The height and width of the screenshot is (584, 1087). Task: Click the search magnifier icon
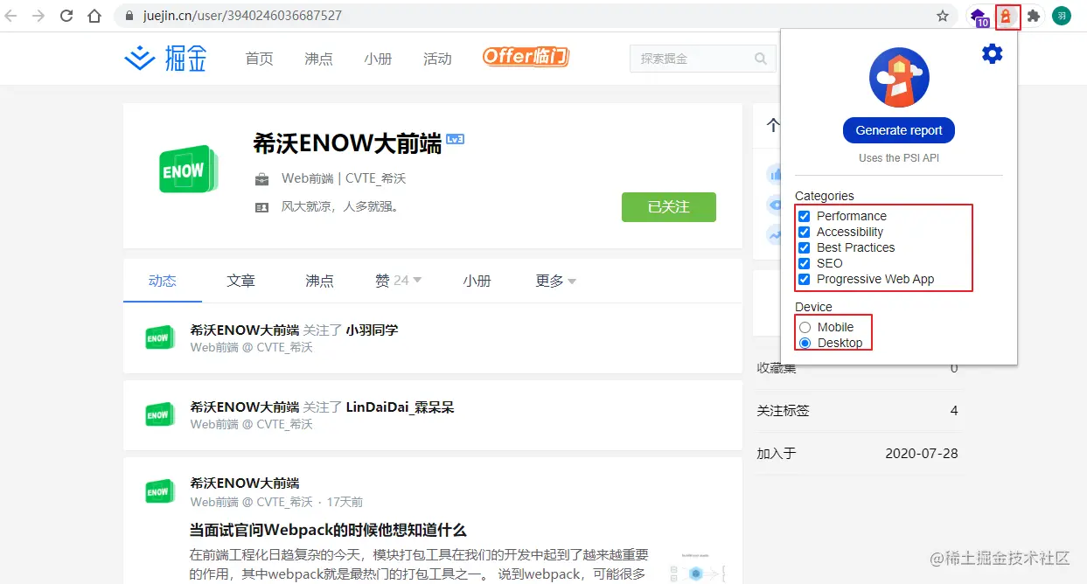point(761,59)
